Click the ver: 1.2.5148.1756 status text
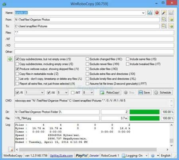This screenshot has height=160, width=179. (36, 156)
